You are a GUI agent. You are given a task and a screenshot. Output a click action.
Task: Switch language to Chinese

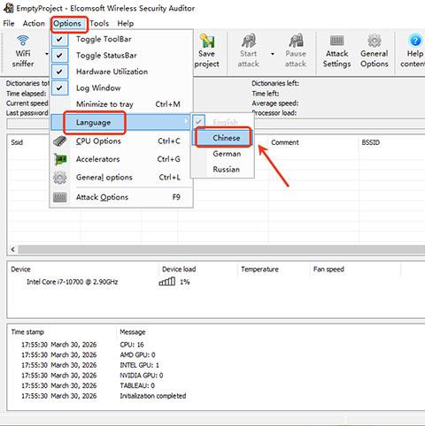coord(223,138)
